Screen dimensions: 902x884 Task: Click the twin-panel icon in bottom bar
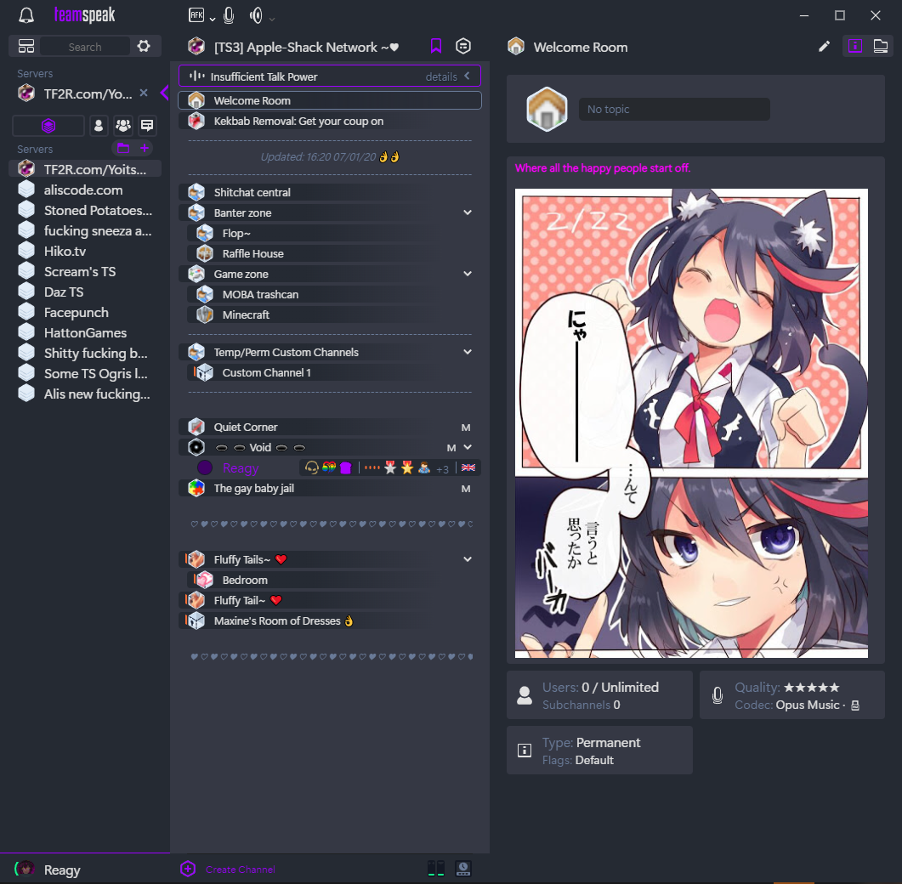coord(436,869)
